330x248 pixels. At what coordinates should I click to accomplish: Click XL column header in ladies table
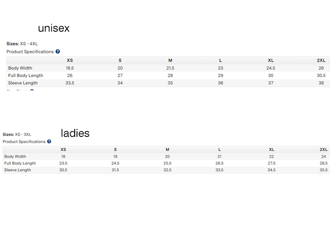pos(271,150)
